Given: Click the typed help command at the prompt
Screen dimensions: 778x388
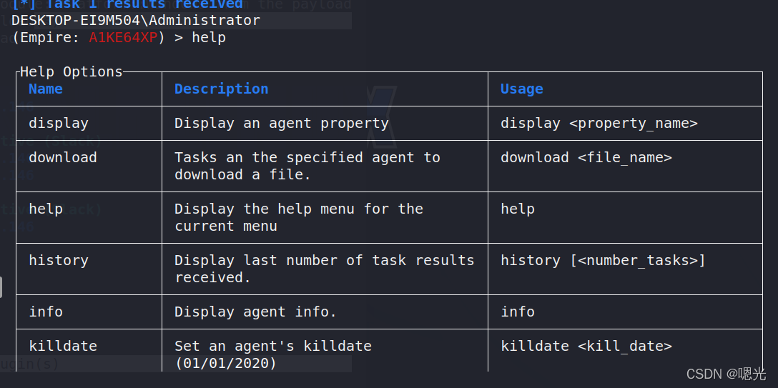Looking at the screenshot, I should click(x=209, y=38).
